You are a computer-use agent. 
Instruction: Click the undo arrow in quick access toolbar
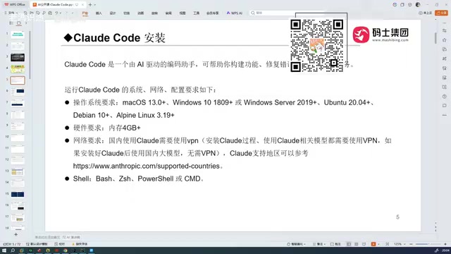pyautogui.click(x=56, y=13)
